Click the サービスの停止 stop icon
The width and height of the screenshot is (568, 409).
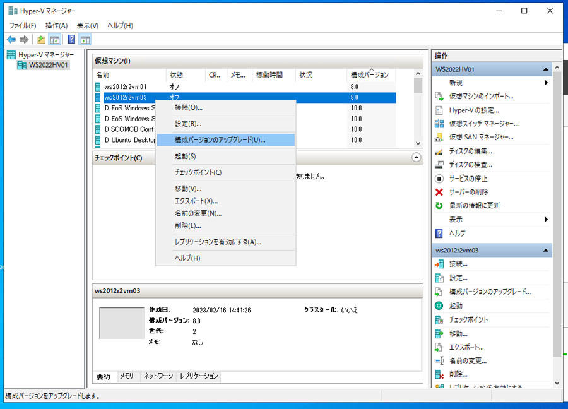[439, 179]
